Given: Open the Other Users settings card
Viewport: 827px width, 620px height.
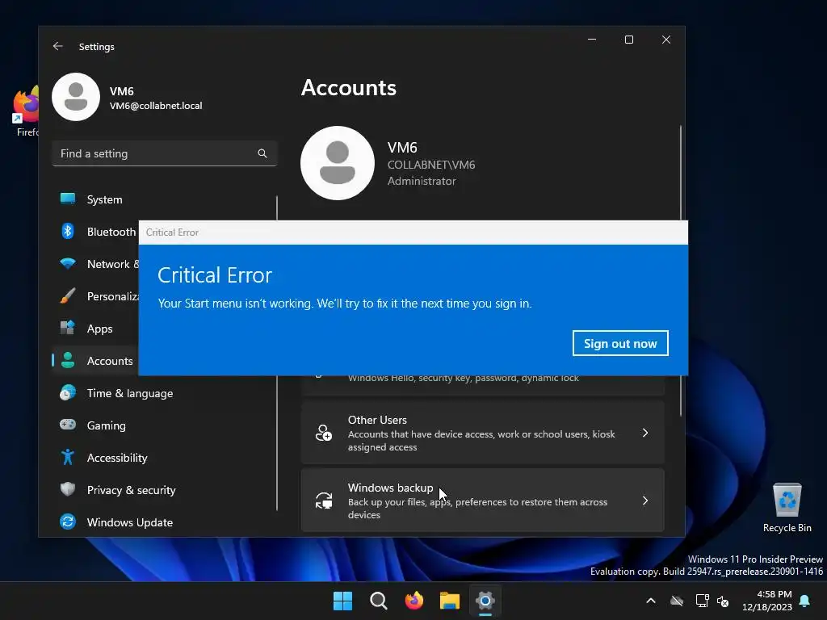Looking at the screenshot, I should point(483,433).
